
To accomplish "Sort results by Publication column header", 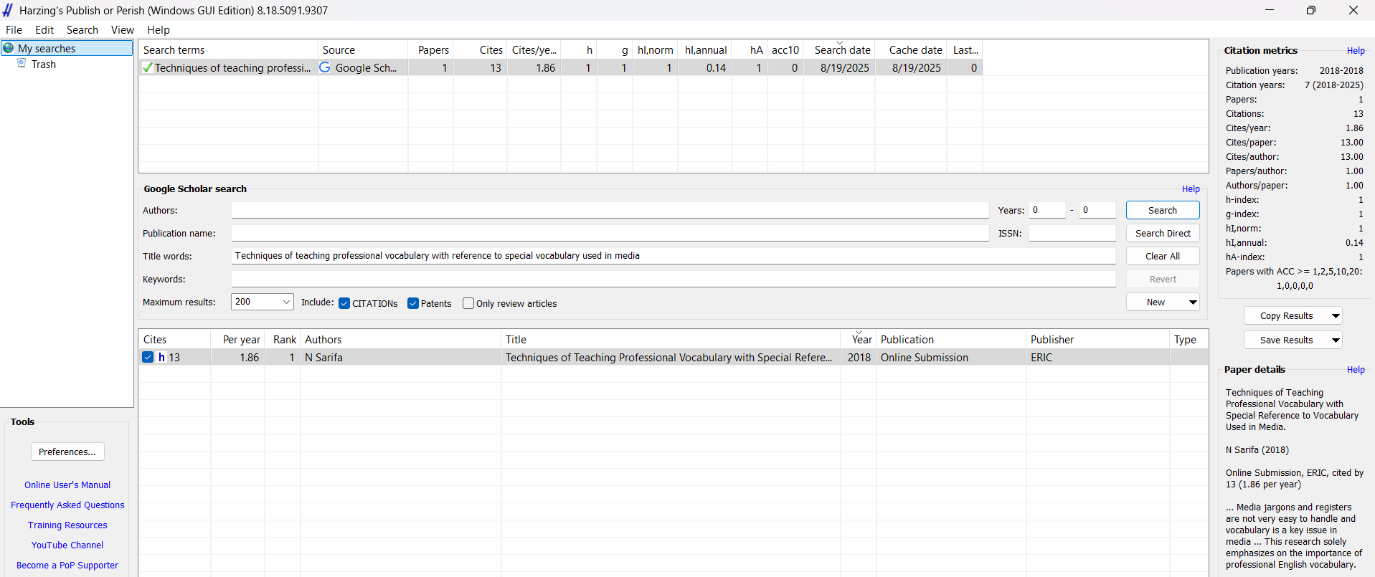I will pyautogui.click(x=951, y=340).
